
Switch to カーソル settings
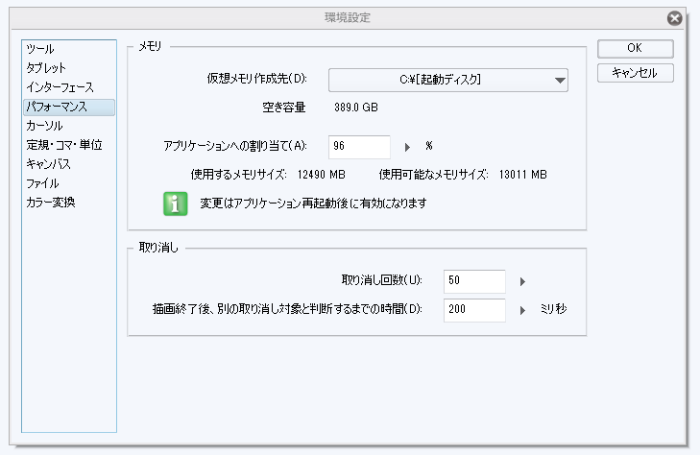45,126
